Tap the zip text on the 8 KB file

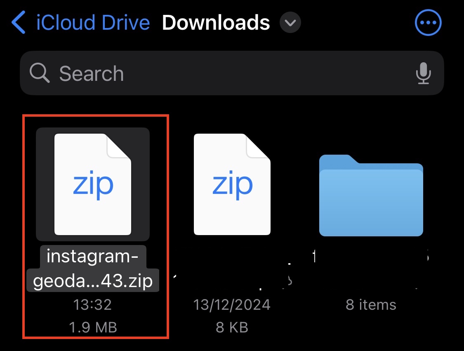tap(232, 185)
